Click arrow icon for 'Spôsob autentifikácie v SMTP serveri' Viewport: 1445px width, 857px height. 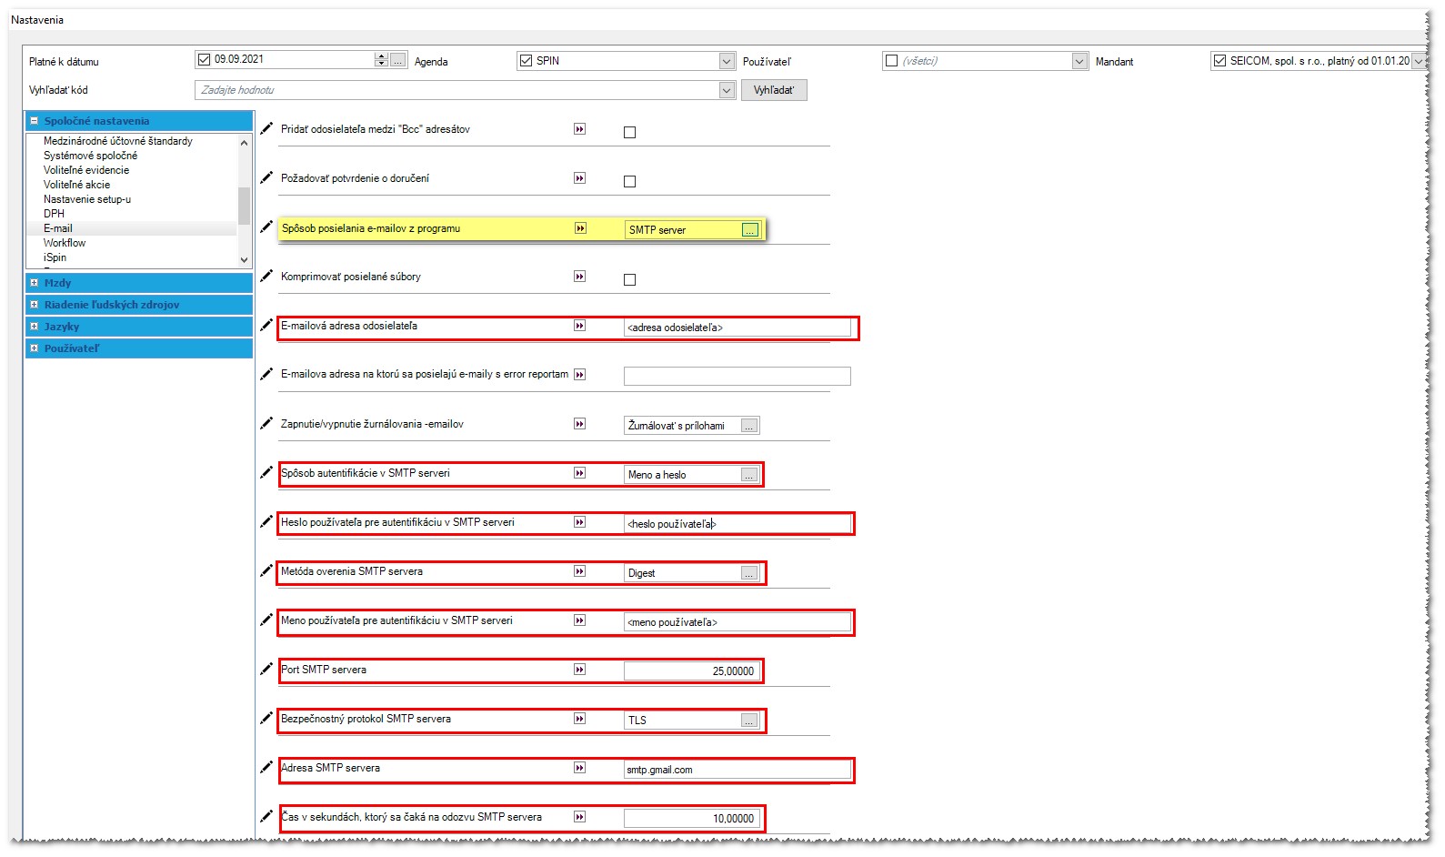(x=579, y=473)
